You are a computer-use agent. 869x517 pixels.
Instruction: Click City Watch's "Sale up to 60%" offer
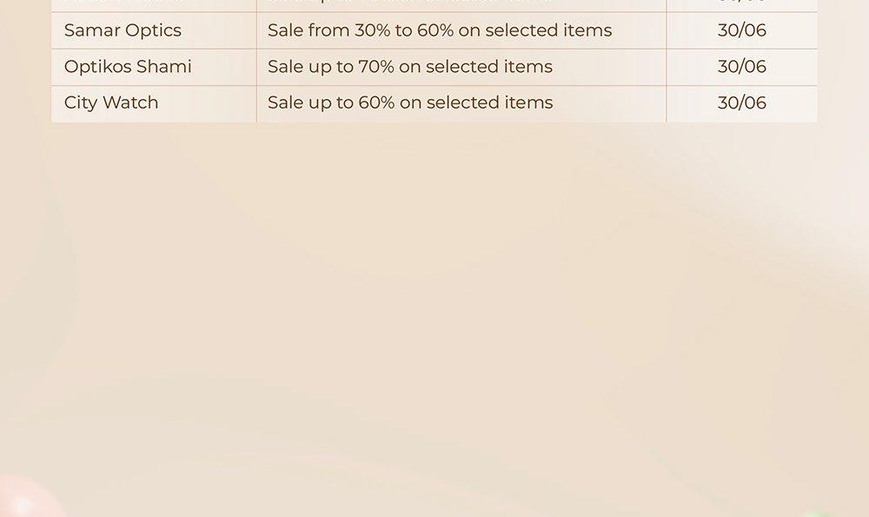[410, 103]
